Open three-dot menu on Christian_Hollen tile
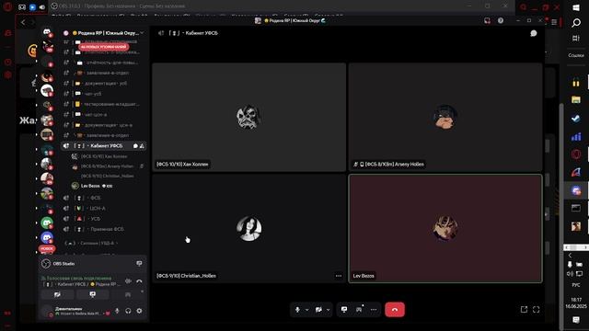589x331 pixels. click(x=339, y=276)
